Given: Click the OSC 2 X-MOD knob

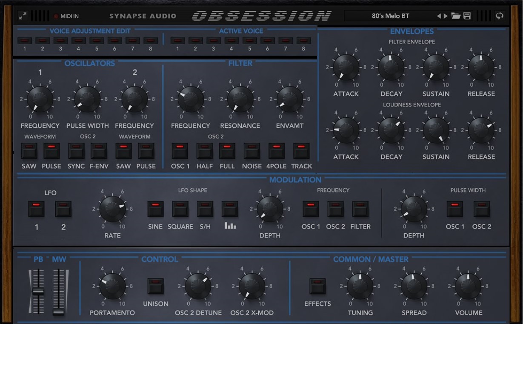Looking at the screenshot, I should click(252, 286).
